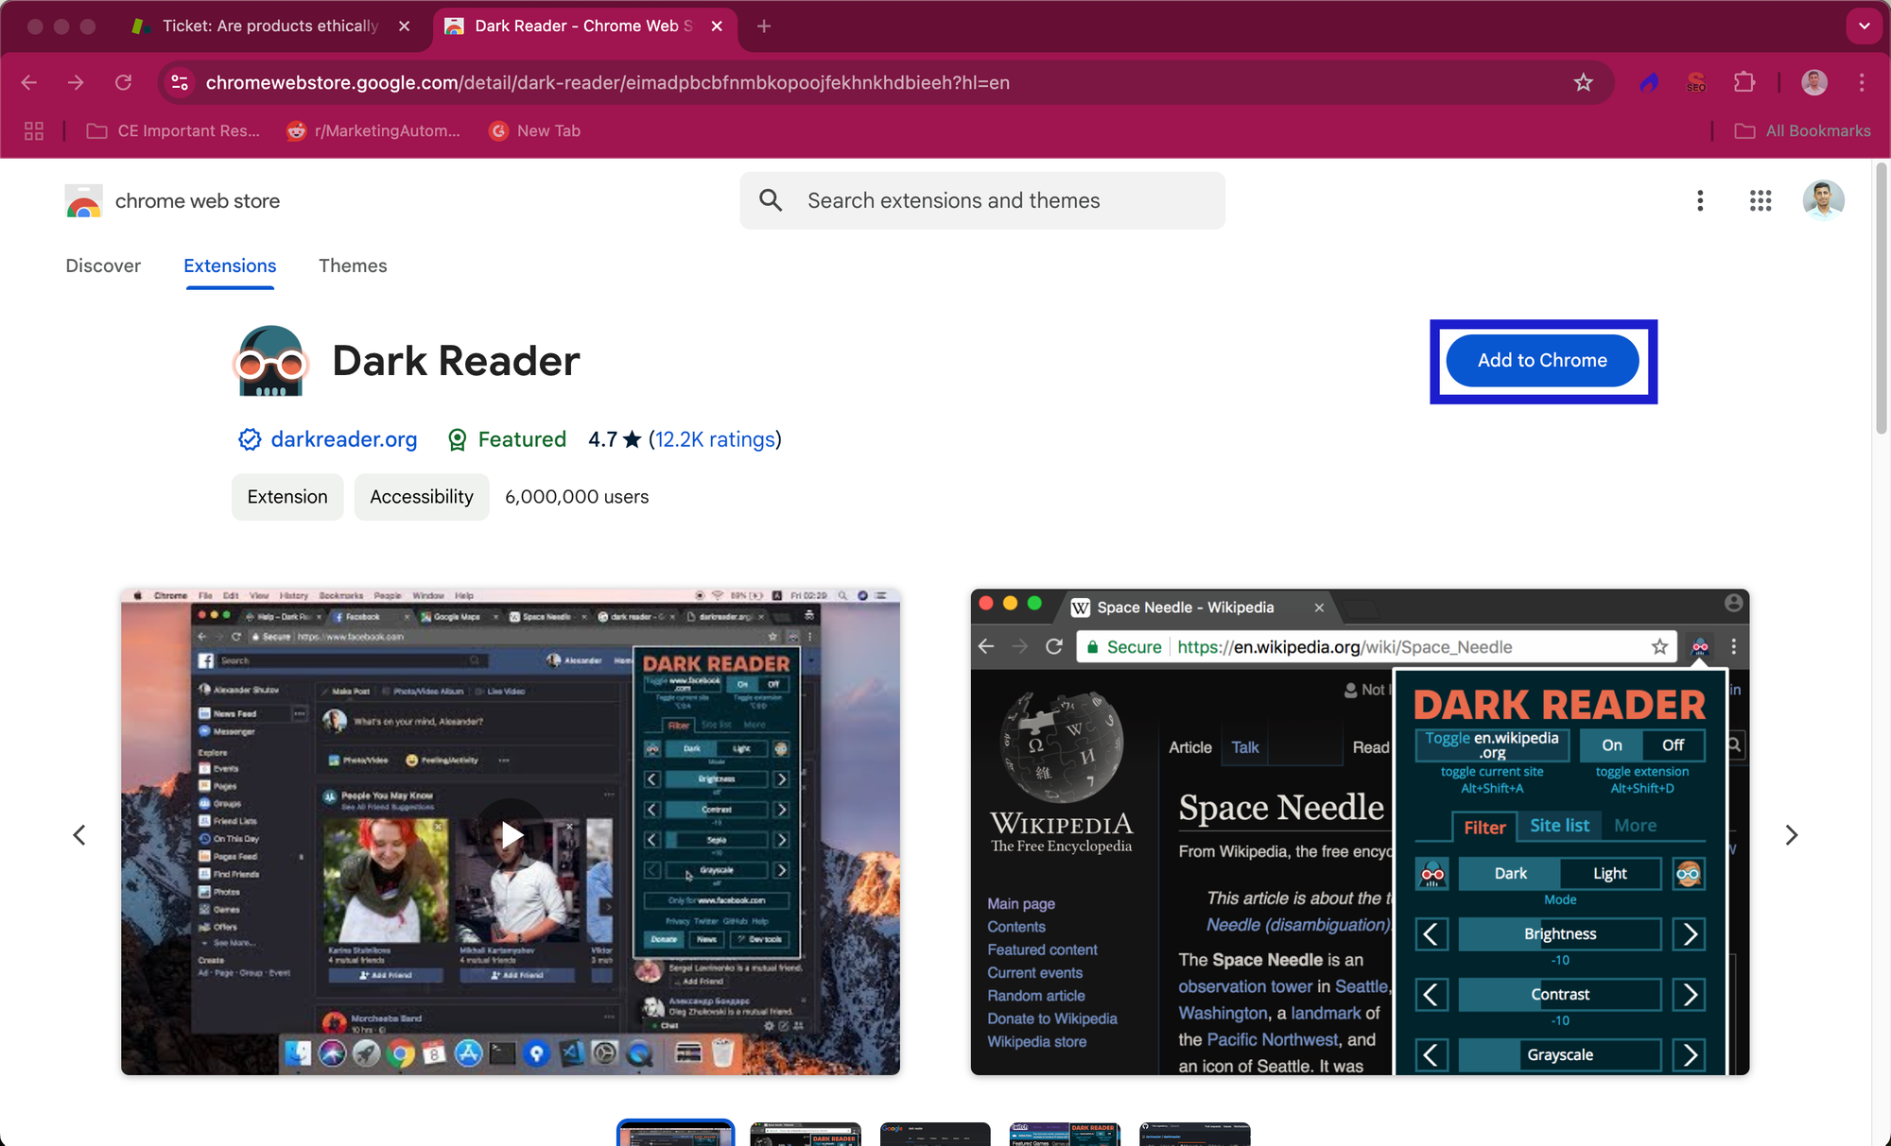Select the Extensions tab
Image resolution: width=1891 pixels, height=1146 pixels.
coord(230,265)
